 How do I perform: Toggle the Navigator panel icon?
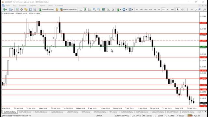26,9
